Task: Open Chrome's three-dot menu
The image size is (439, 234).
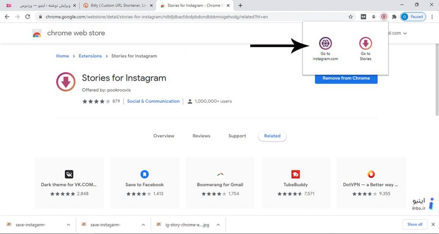Action: [433, 17]
